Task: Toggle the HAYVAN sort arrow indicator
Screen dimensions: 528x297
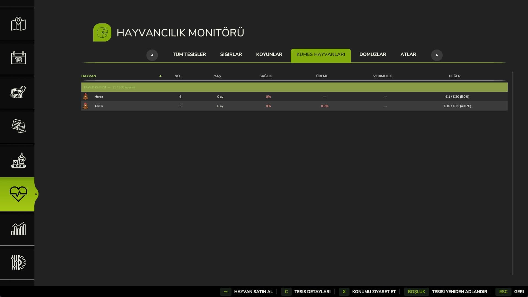Action: (x=160, y=76)
